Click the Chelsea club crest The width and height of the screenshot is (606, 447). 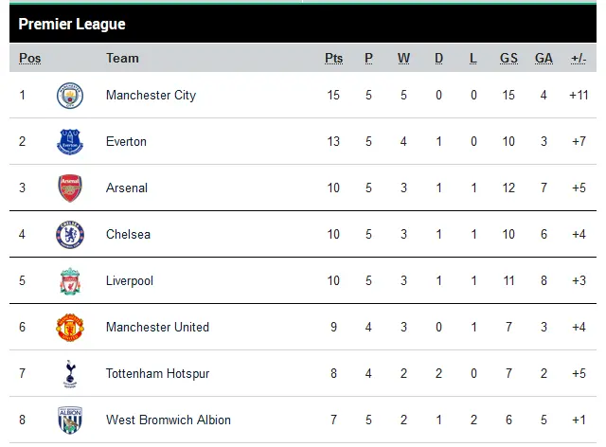point(70,234)
